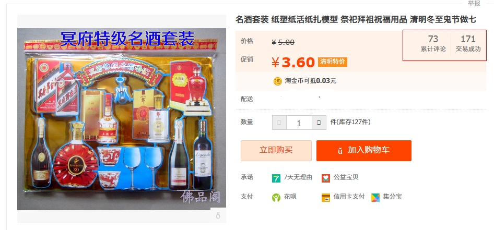Click the green 7-day return icon
The width and height of the screenshot is (494, 230).
coord(276,178)
